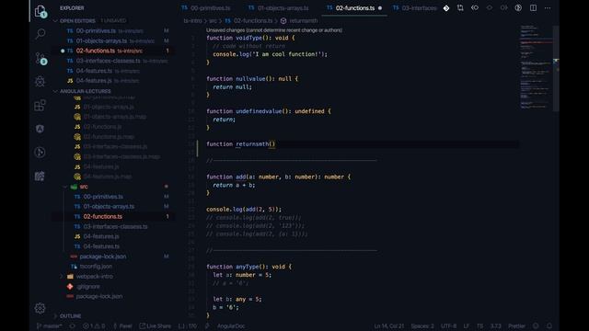
Task: Switch to the 01-objects-arrays.ts tab
Action: tap(279, 8)
